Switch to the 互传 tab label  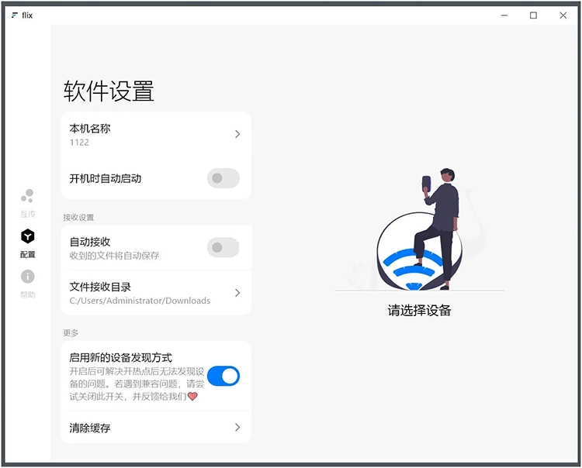click(x=27, y=214)
